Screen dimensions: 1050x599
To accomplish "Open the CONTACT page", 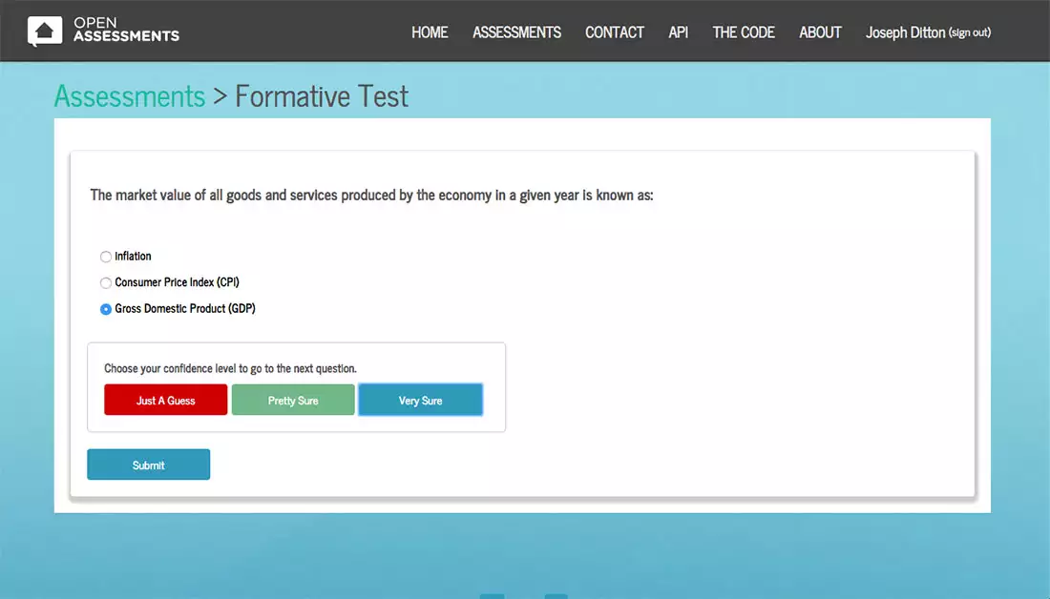I will coord(614,32).
